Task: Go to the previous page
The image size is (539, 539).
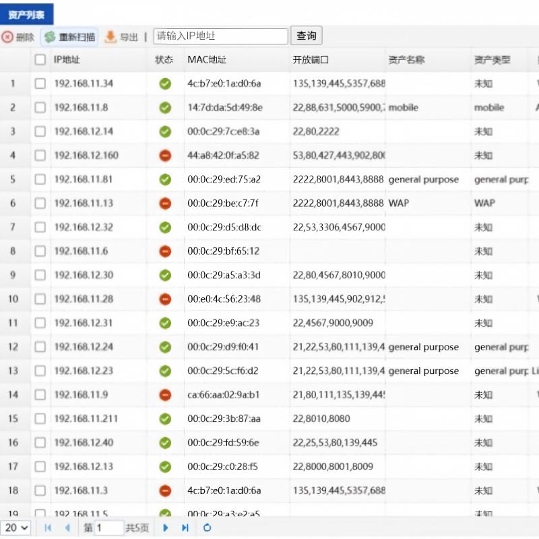Action: point(67,528)
